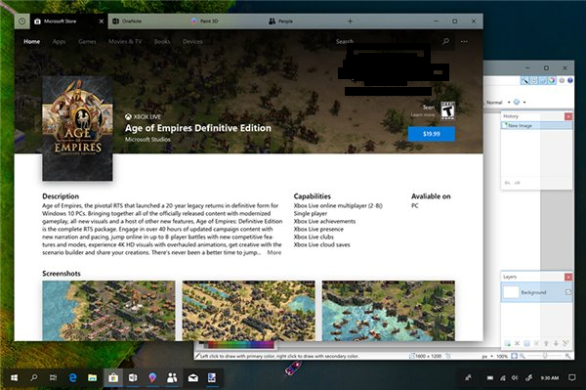Click fit-to-window icon next to 100%
Screen dimensions: 586x390
click(x=515, y=356)
